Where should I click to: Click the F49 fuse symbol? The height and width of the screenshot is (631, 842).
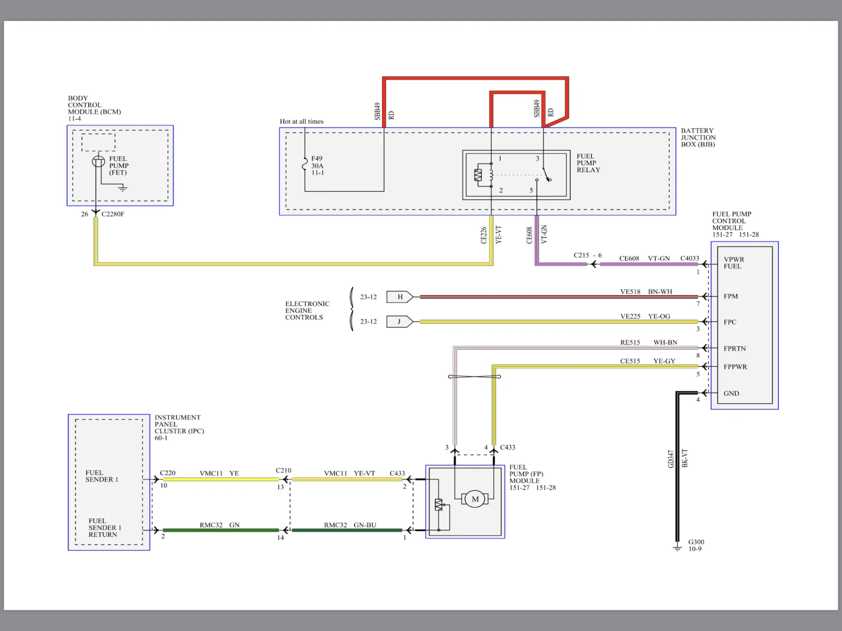pos(305,165)
